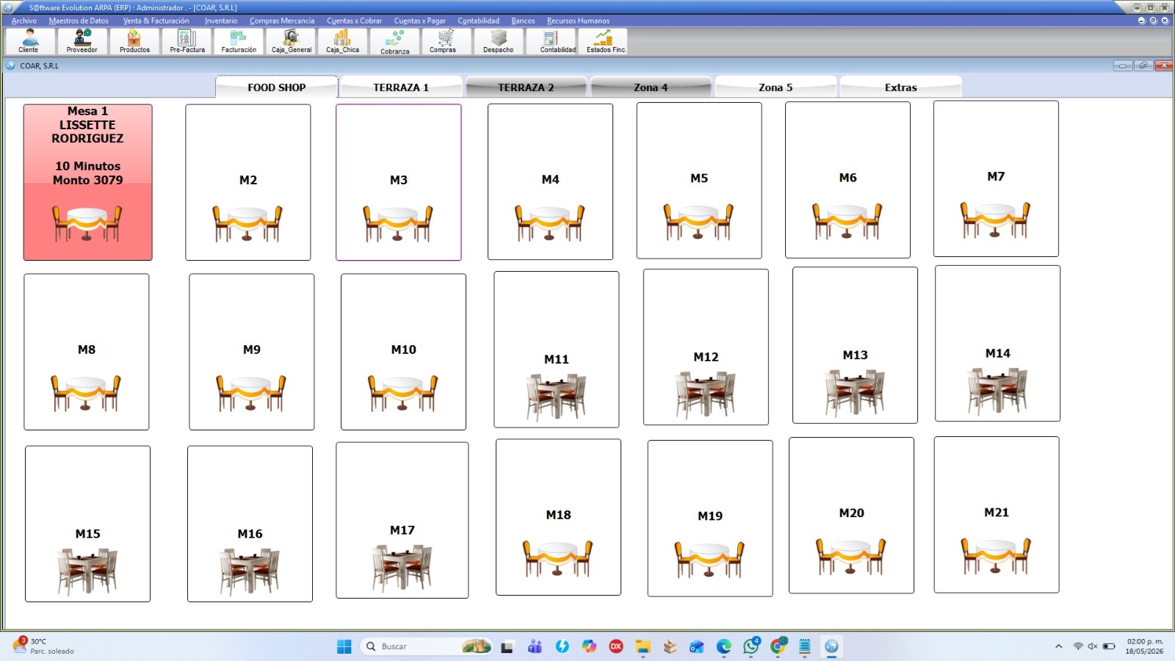Open the Compras toolbar icon

click(443, 41)
